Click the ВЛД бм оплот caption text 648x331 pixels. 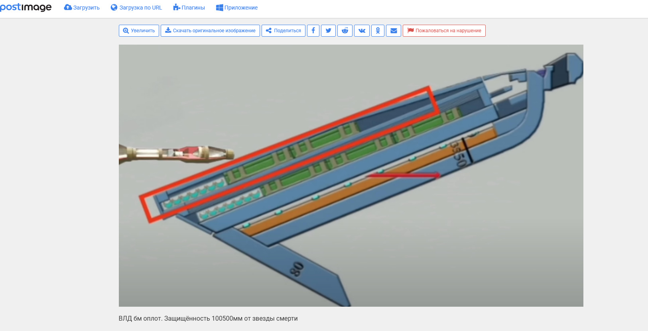coord(208,318)
